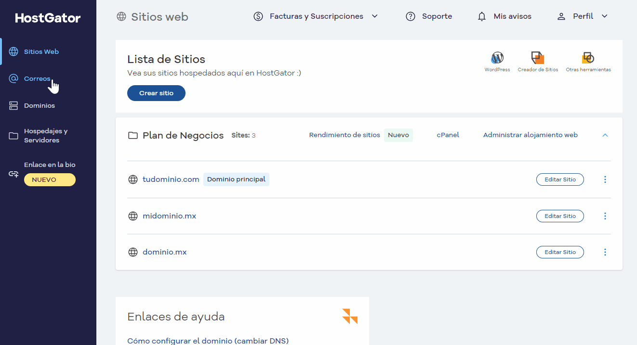Open Enlace en la bio section

[x=50, y=165]
